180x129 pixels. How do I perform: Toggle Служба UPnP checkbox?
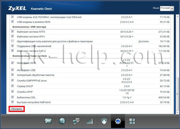(12, 92)
